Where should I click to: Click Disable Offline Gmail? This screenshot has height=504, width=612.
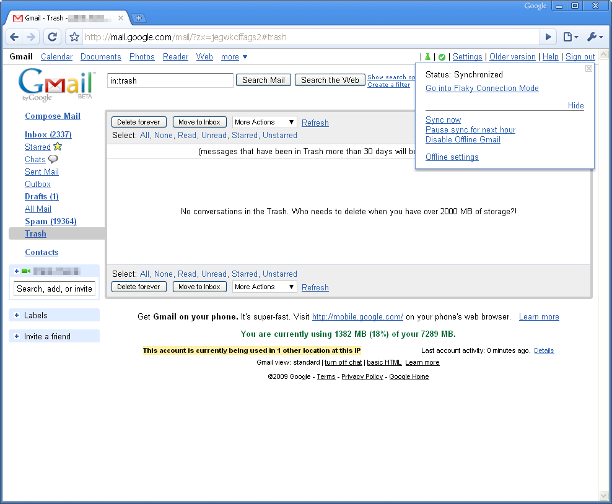[463, 140]
